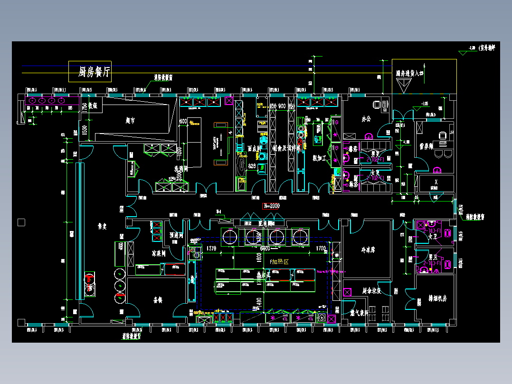
Task: Click the right-side '消防救援窗' callout label
Action: pos(475,217)
